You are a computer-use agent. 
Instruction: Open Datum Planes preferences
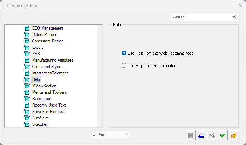pyautogui.click(x=44, y=35)
